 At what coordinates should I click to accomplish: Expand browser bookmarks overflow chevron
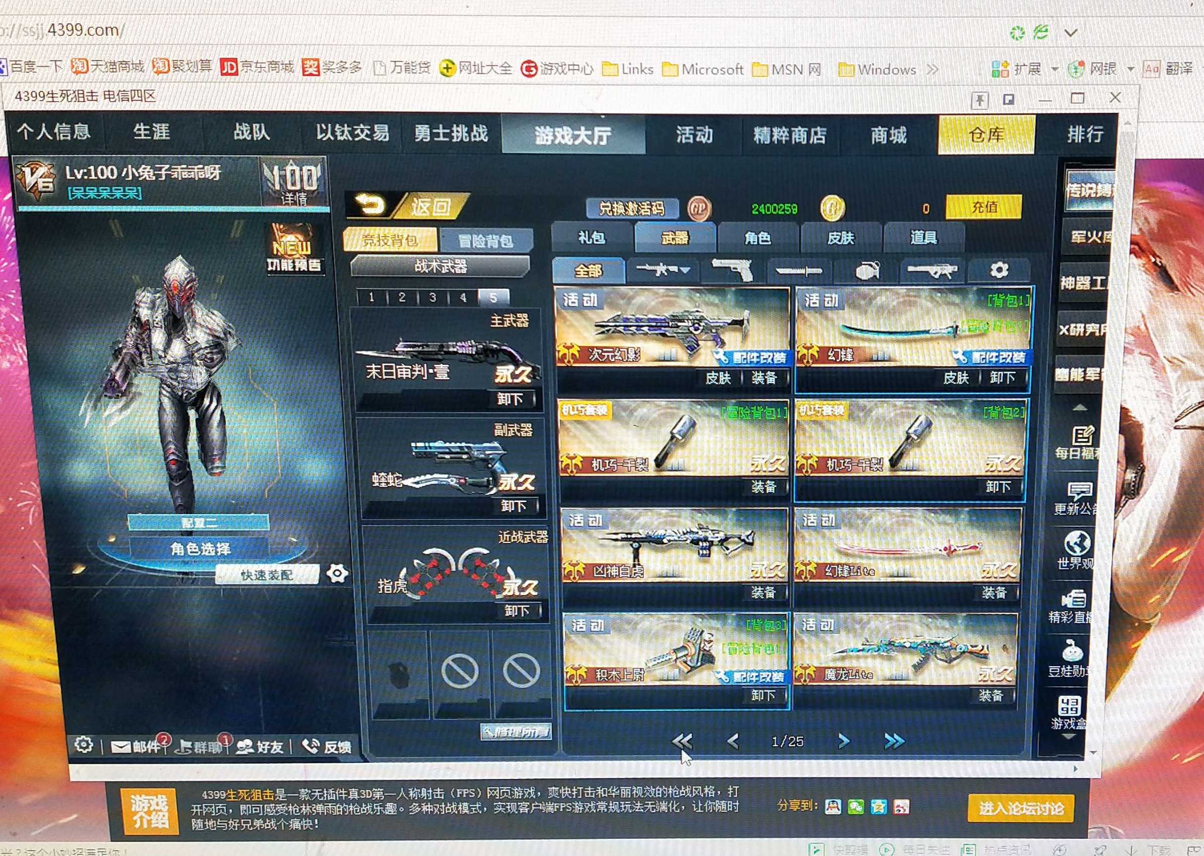932,69
